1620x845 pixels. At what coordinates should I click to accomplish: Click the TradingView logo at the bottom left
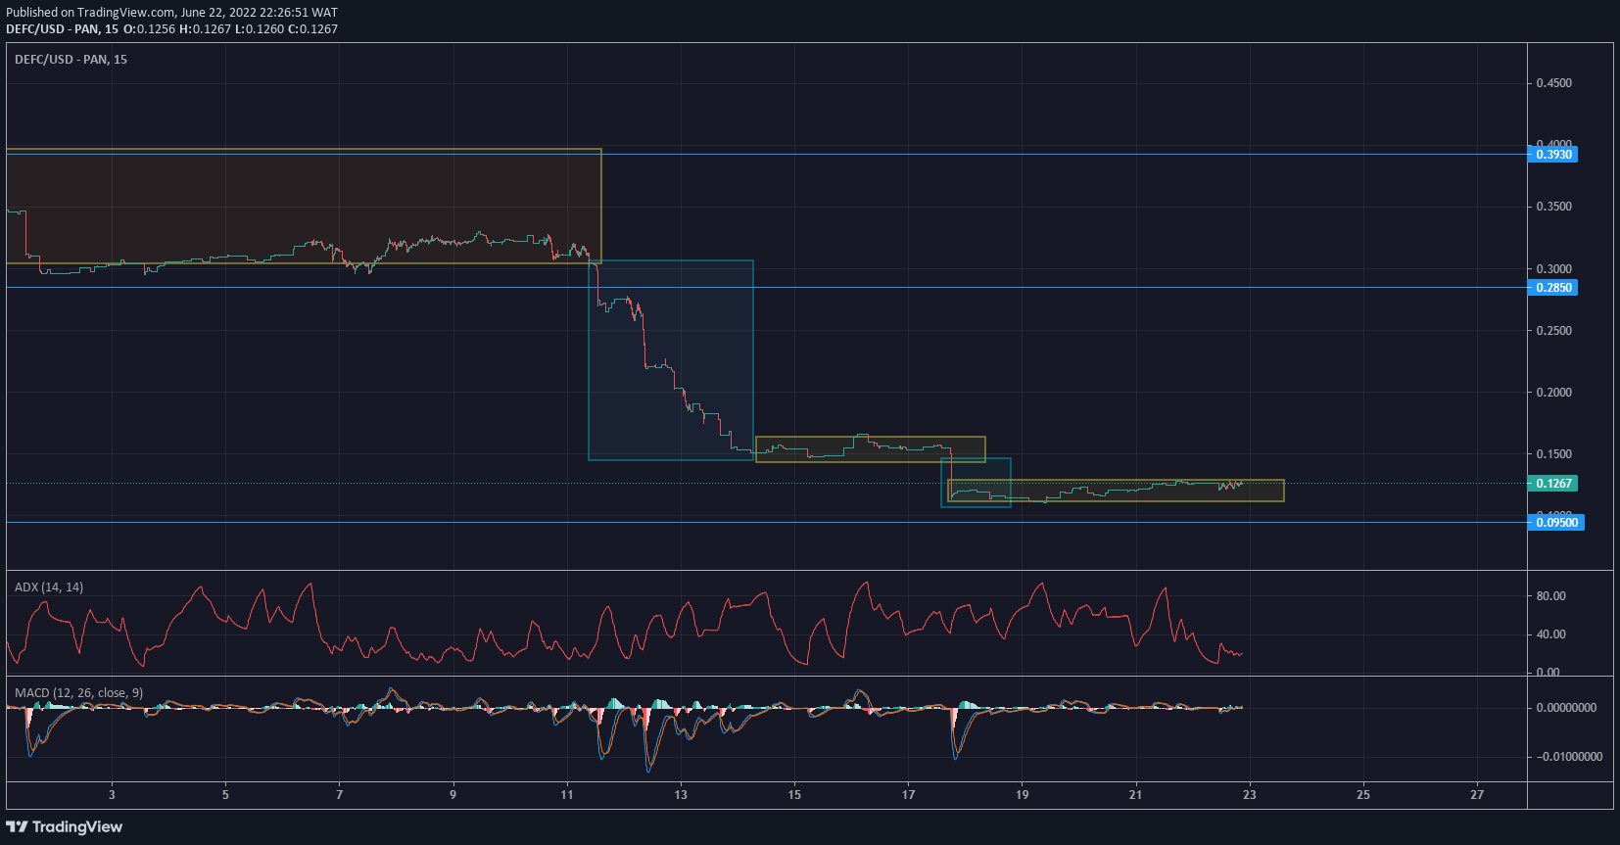(65, 827)
